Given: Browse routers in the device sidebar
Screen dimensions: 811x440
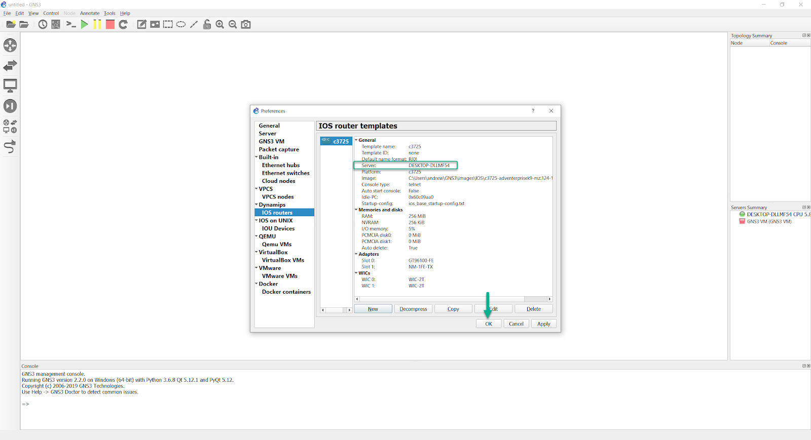Looking at the screenshot, I should (10, 46).
